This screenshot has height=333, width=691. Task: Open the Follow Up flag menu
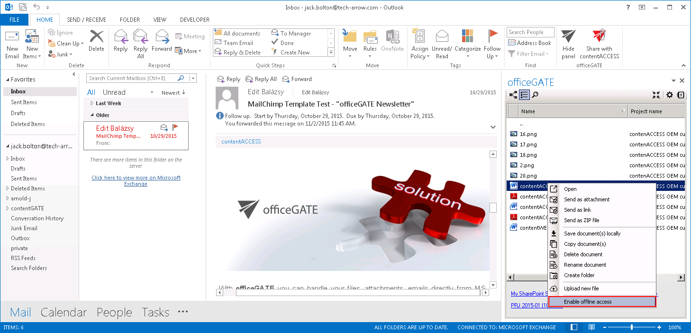[x=492, y=44]
